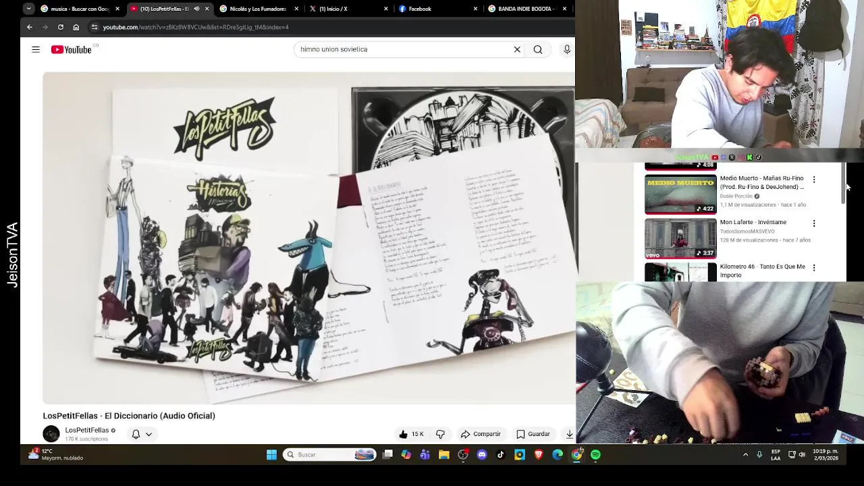Click the browser forward arrow

click(45, 27)
